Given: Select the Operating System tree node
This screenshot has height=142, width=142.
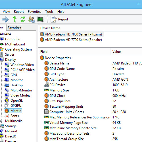Looking at the screenshot, I should [18, 49].
